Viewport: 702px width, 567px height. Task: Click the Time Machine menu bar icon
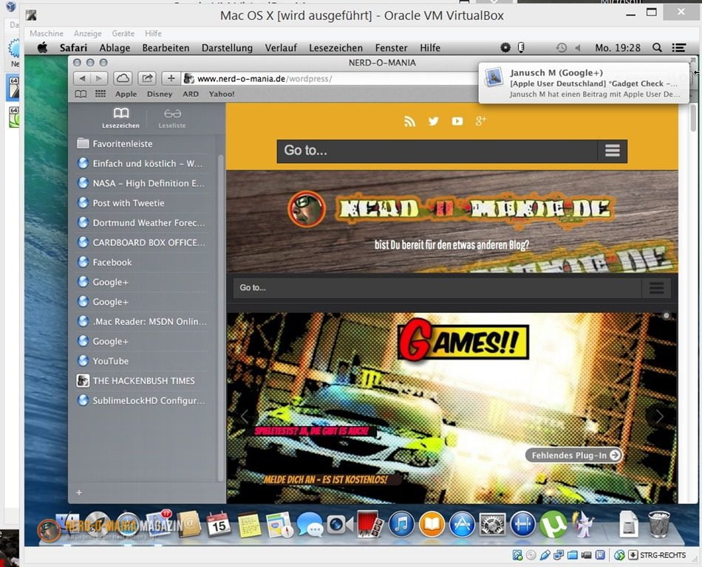[x=562, y=48]
